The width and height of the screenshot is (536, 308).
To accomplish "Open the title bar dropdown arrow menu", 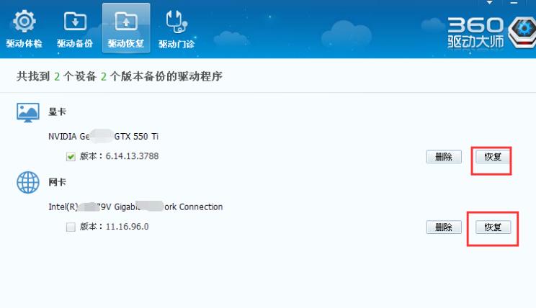I will (489, 2).
